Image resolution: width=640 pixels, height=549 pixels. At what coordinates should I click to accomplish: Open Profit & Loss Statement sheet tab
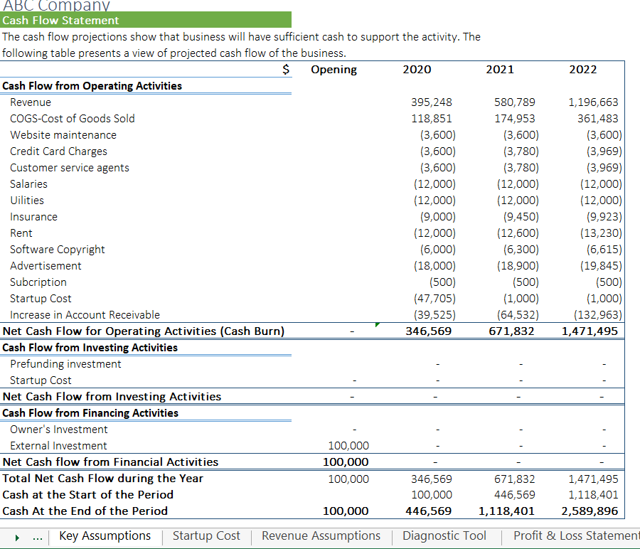tap(576, 536)
